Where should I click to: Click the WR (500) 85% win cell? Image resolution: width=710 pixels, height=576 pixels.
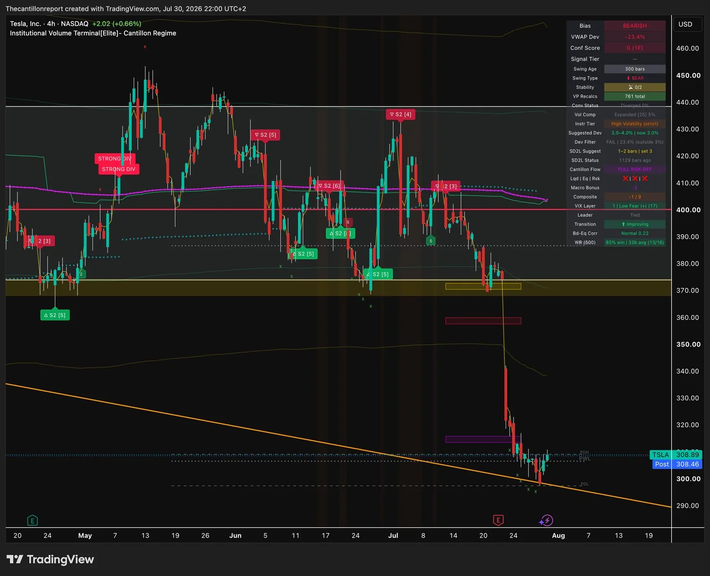(x=635, y=242)
